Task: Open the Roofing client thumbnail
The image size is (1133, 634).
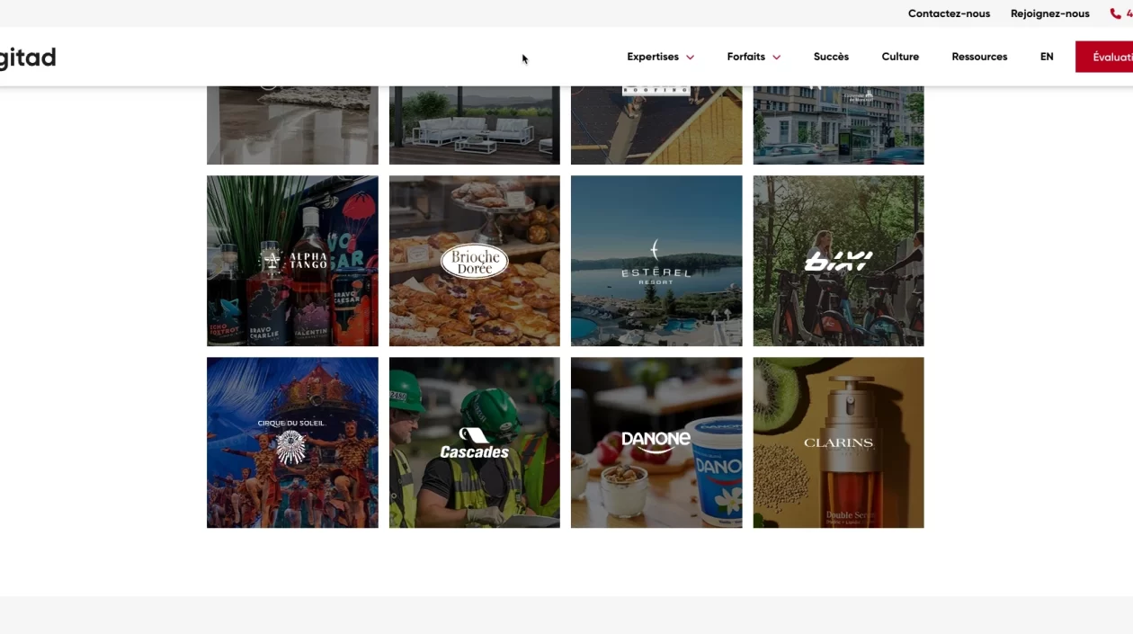Action: [656, 125]
